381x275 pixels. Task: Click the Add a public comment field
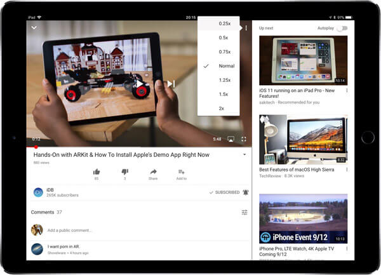point(69,231)
